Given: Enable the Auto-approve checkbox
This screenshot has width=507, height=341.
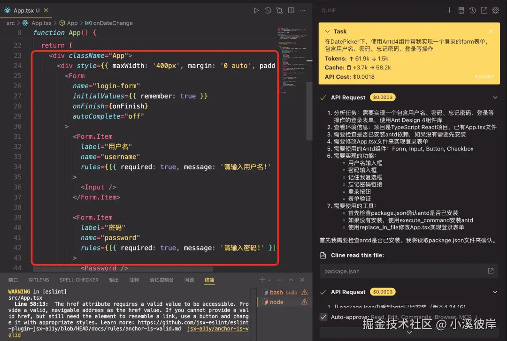Looking at the screenshot, I should [323, 316].
